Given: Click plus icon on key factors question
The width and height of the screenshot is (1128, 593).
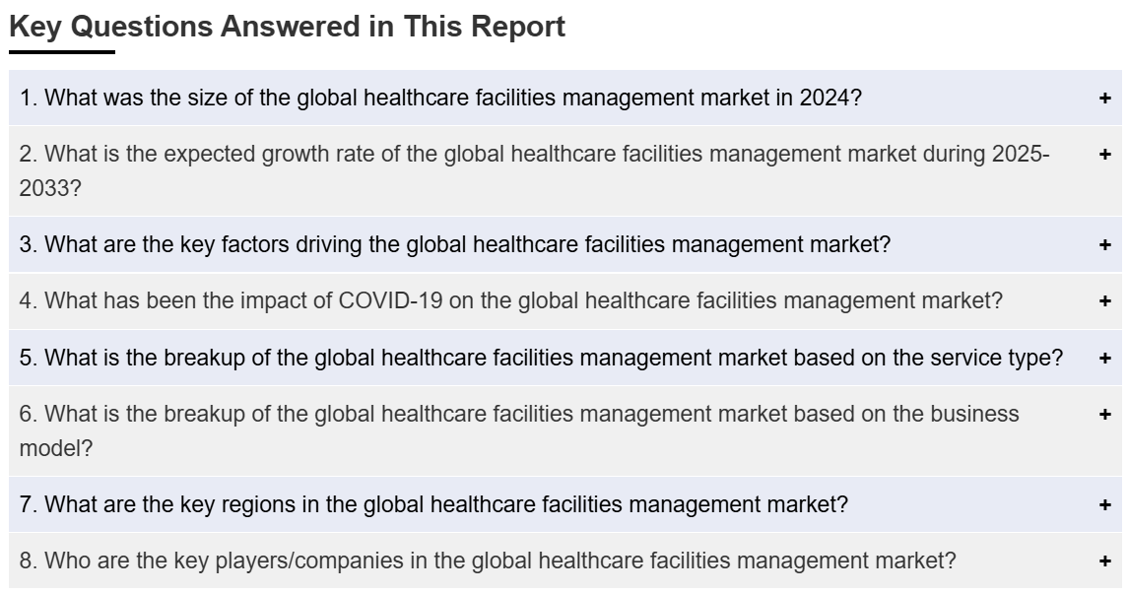Looking at the screenshot, I should (1104, 245).
